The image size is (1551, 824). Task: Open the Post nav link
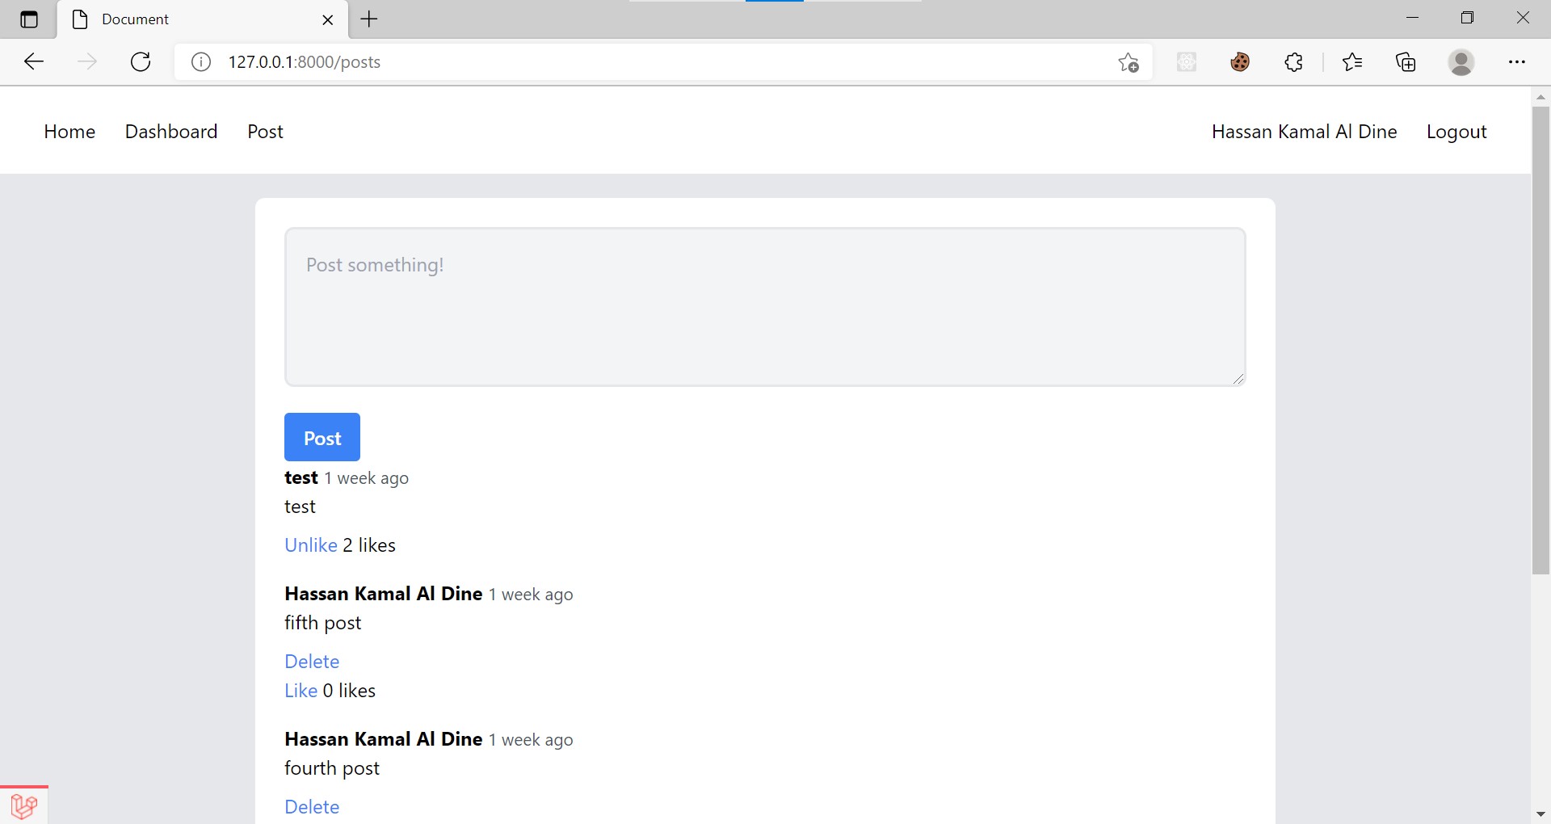click(265, 132)
